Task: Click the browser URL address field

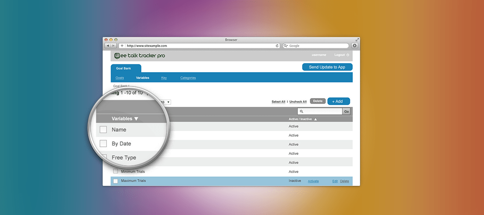Action: click(x=200, y=46)
